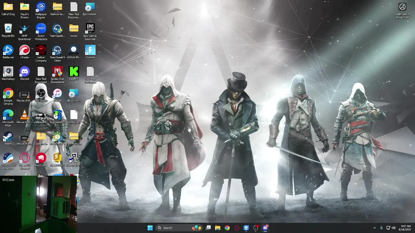Viewport: 415px width, 233px height.
Task: Select the 430524-PE moon image file
Action: 74,52
